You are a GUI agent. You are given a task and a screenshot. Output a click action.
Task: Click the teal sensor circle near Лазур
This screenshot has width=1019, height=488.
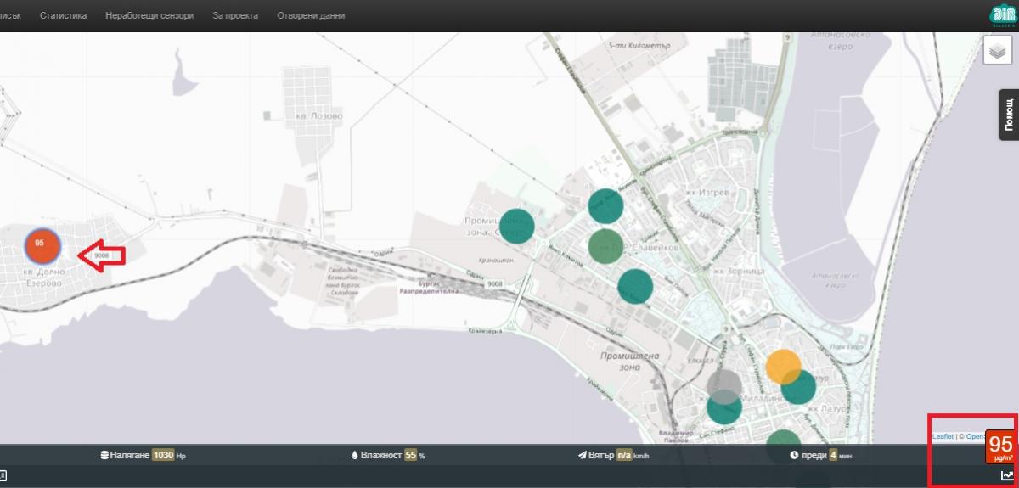pos(798,387)
